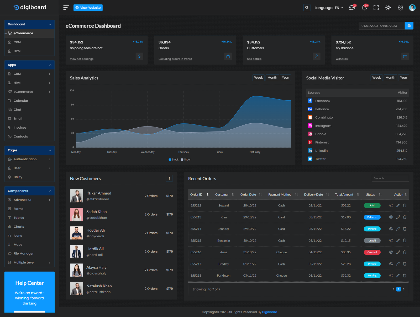
Task: Click the search magnifier icon in header
Action: tap(307, 8)
